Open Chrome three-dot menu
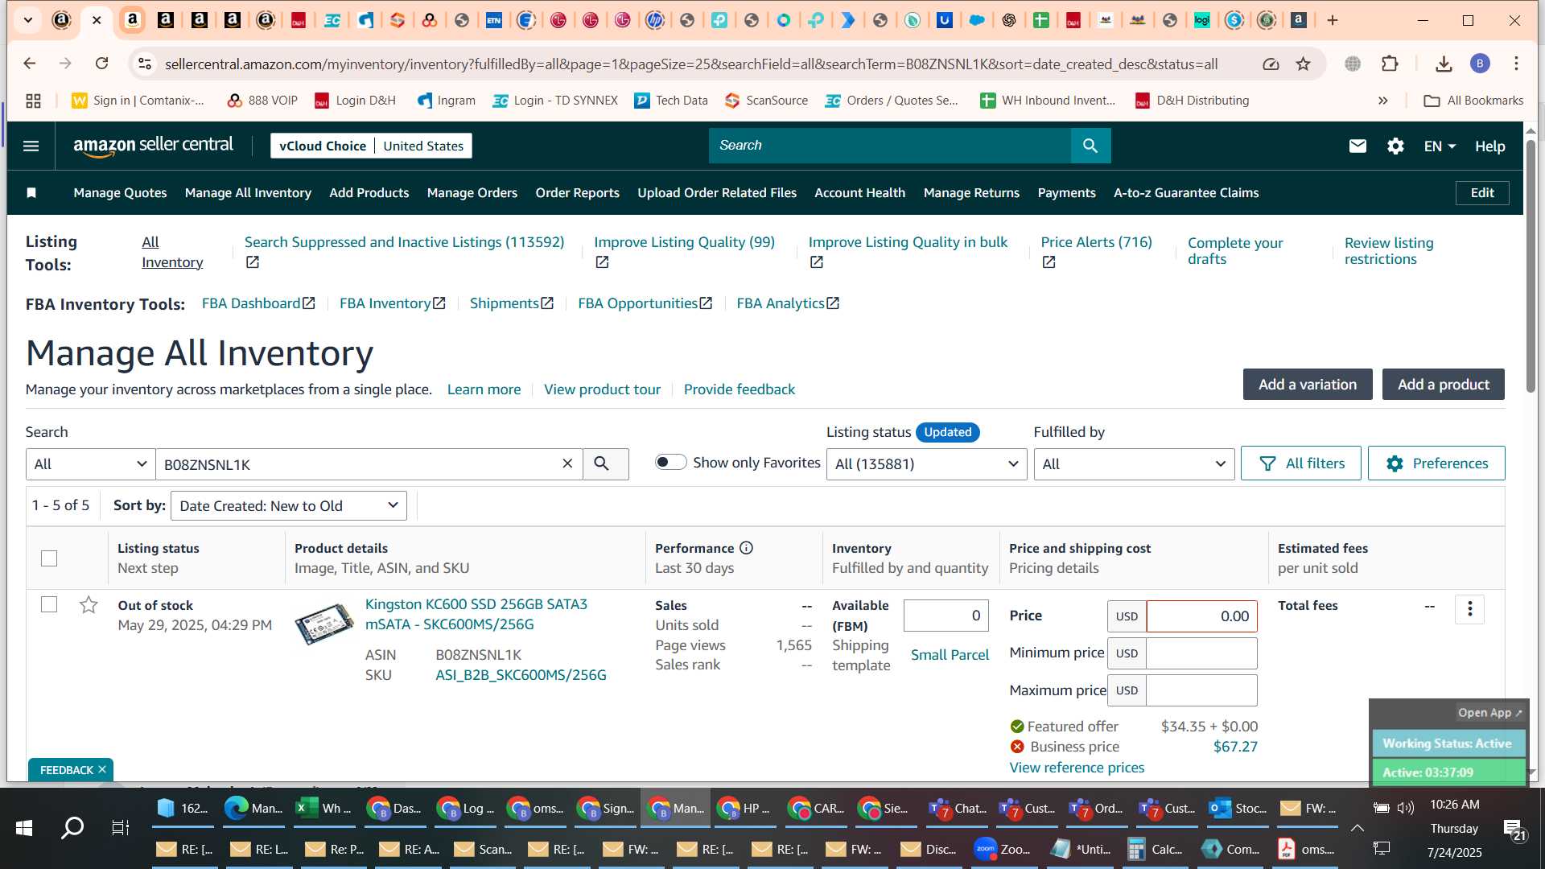Viewport: 1545px width, 869px height. (x=1516, y=64)
